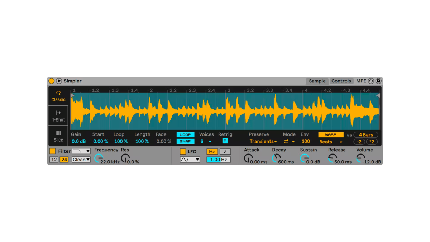
Task: Click the save preset disk icon
Action: coord(378,81)
